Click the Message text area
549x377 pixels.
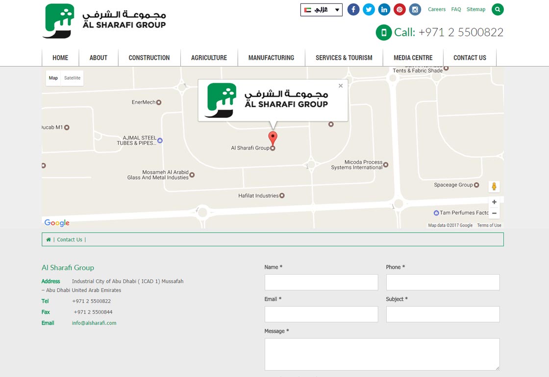[382, 354]
